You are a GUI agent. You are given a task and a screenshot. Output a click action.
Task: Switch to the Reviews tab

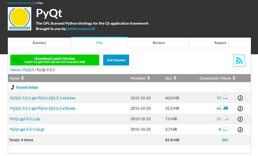(159, 43)
